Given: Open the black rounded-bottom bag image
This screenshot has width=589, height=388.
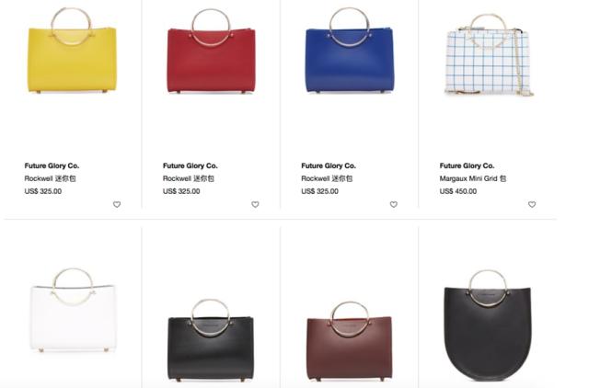Looking at the screenshot, I should 488,325.
